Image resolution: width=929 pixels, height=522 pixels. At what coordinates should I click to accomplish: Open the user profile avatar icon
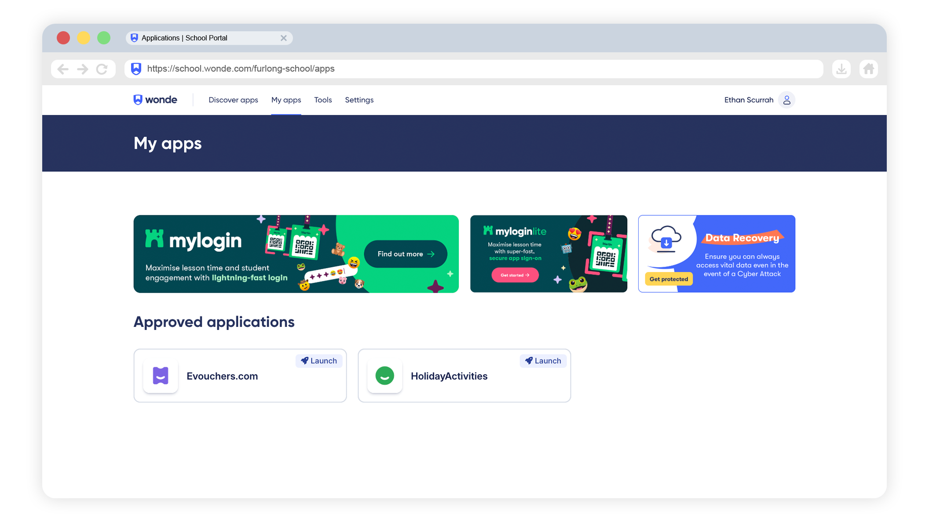[x=786, y=100]
